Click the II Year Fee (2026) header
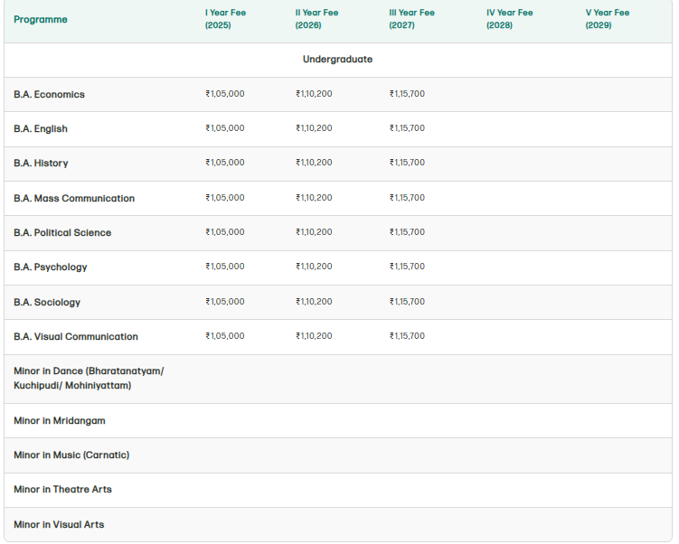 pos(317,19)
